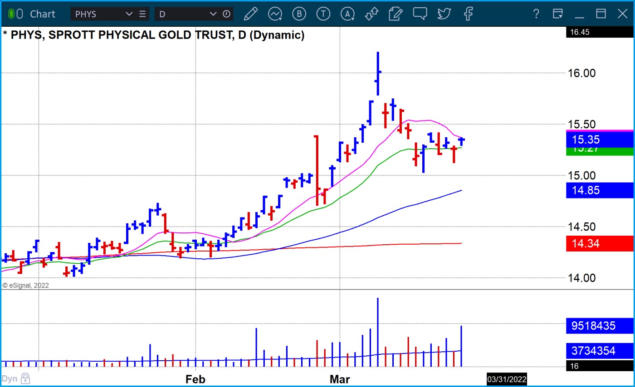Click the 15.50 price axis label
635x387 pixels.
581,124
